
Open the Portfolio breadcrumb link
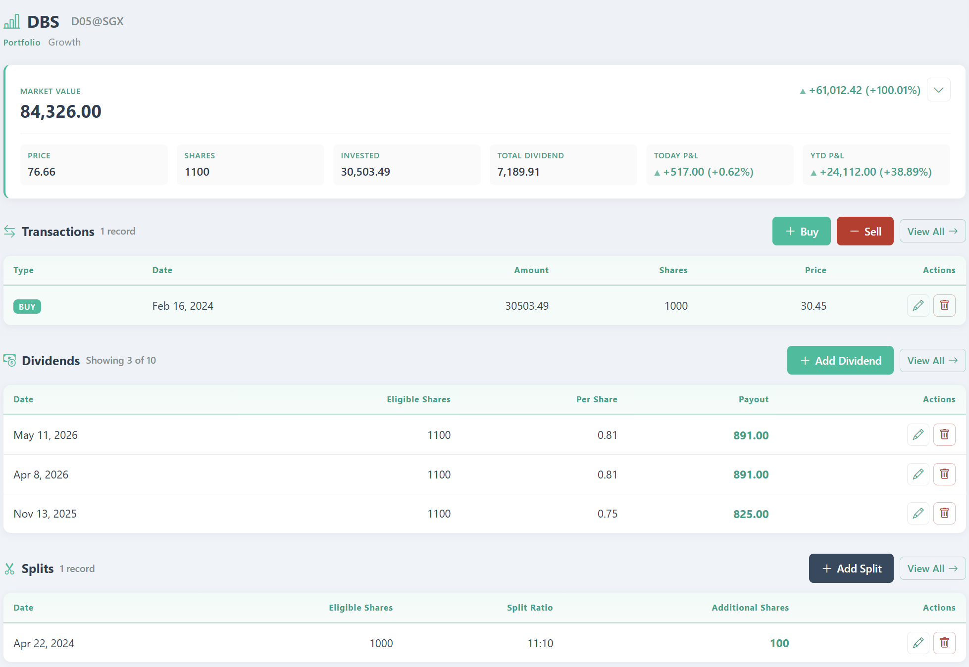(22, 43)
